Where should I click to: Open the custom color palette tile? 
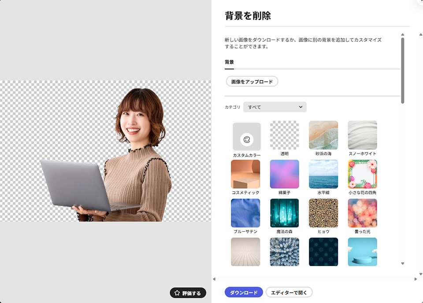coord(247,137)
